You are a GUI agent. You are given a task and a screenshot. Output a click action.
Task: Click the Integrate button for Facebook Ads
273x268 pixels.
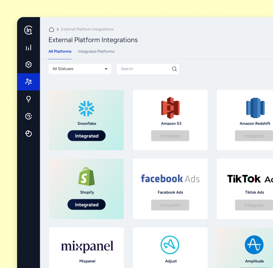pyautogui.click(x=170, y=205)
